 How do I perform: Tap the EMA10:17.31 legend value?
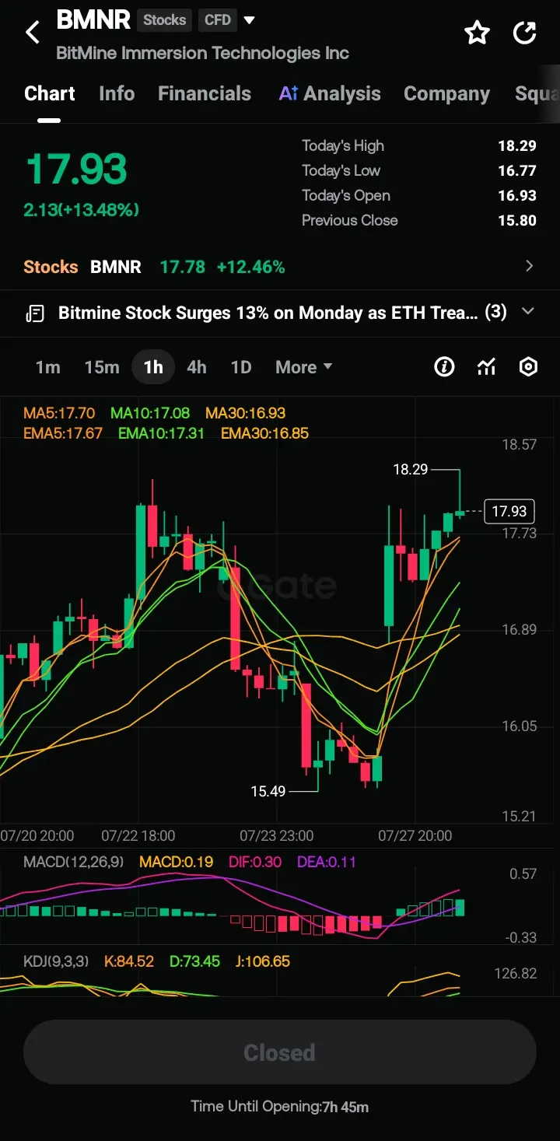(161, 433)
